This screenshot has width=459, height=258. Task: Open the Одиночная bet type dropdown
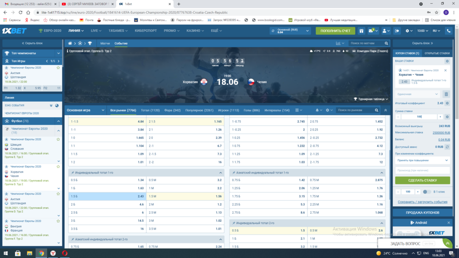pos(417,94)
